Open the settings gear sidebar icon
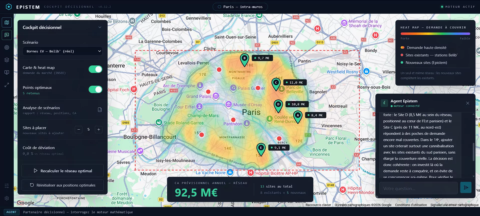The image size is (480, 216). pyautogui.click(x=7, y=198)
